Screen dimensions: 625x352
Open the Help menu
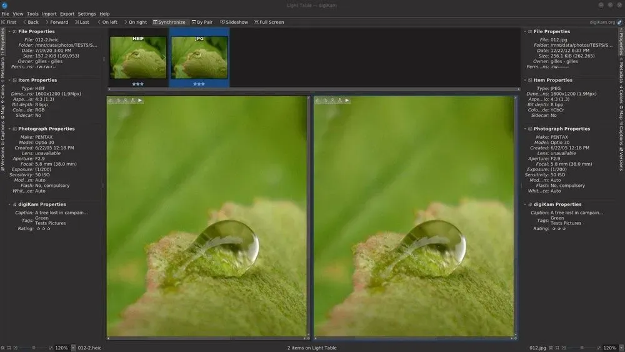[x=104, y=14]
